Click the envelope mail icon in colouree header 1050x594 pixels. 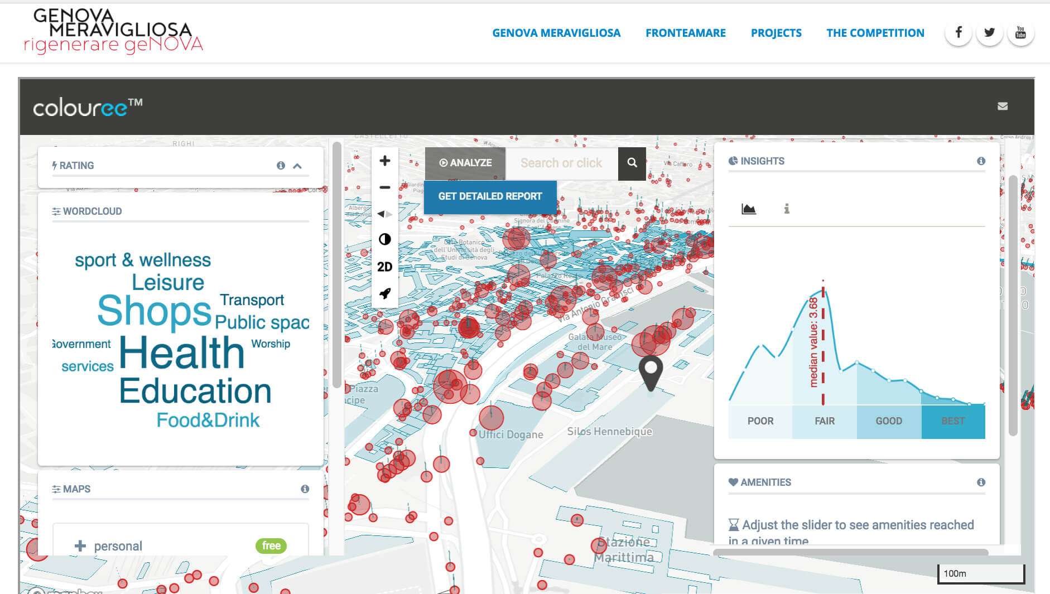tap(1003, 106)
